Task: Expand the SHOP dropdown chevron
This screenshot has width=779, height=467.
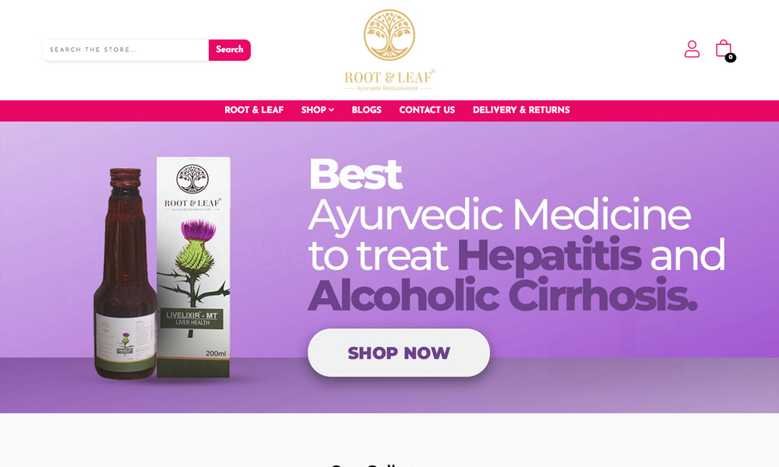Action: pos(331,111)
